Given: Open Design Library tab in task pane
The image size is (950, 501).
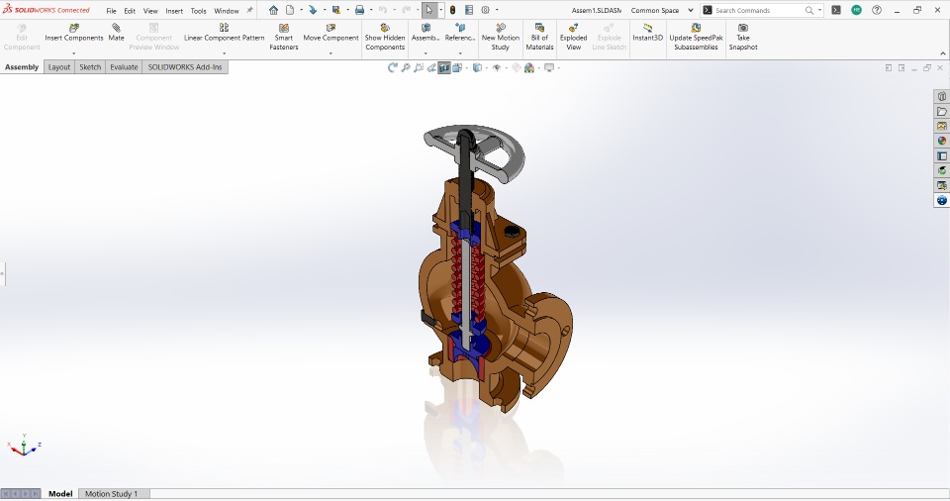Looking at the screenshot, I should [941, 96].
